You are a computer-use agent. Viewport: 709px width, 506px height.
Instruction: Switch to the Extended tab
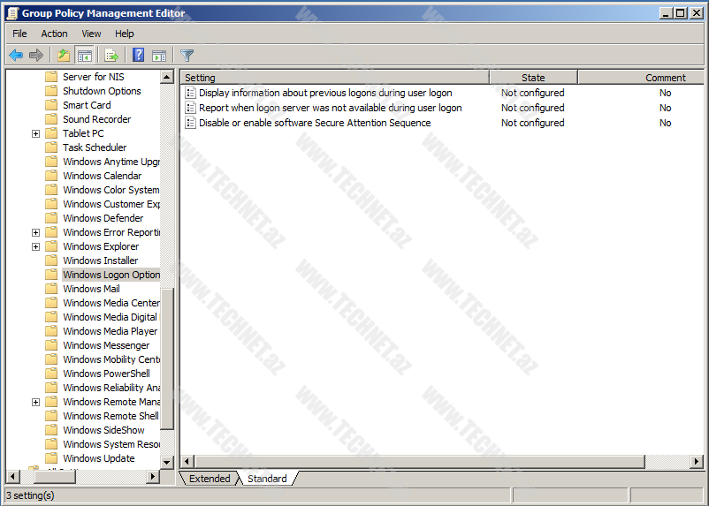point(210,479)
